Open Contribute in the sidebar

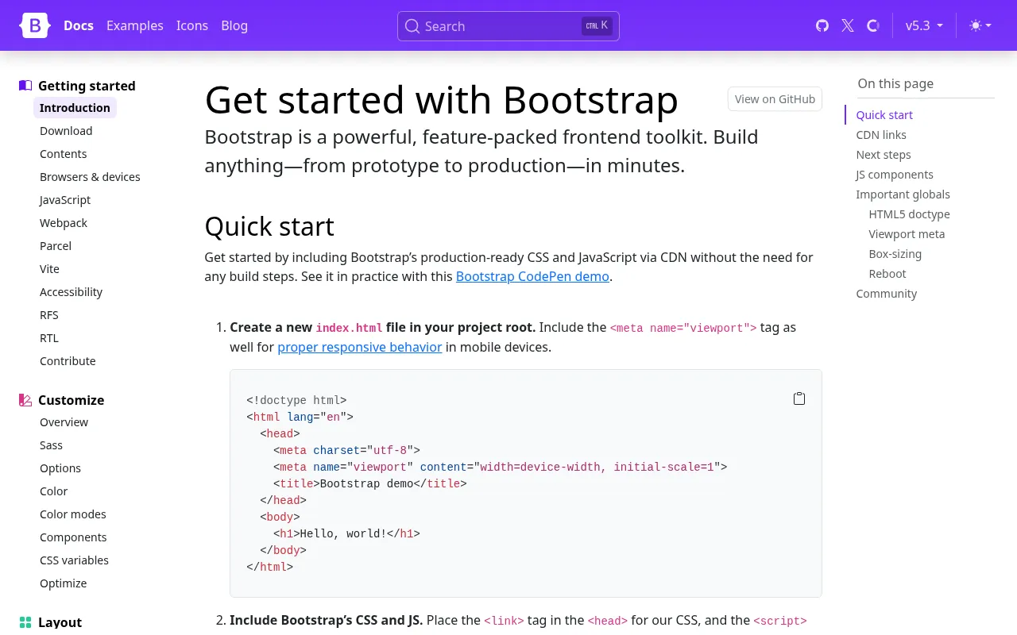point(68,361)
